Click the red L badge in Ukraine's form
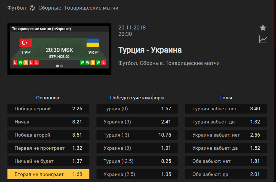The height and width of the screenshot is (182, 276). (x=104, y=63)
